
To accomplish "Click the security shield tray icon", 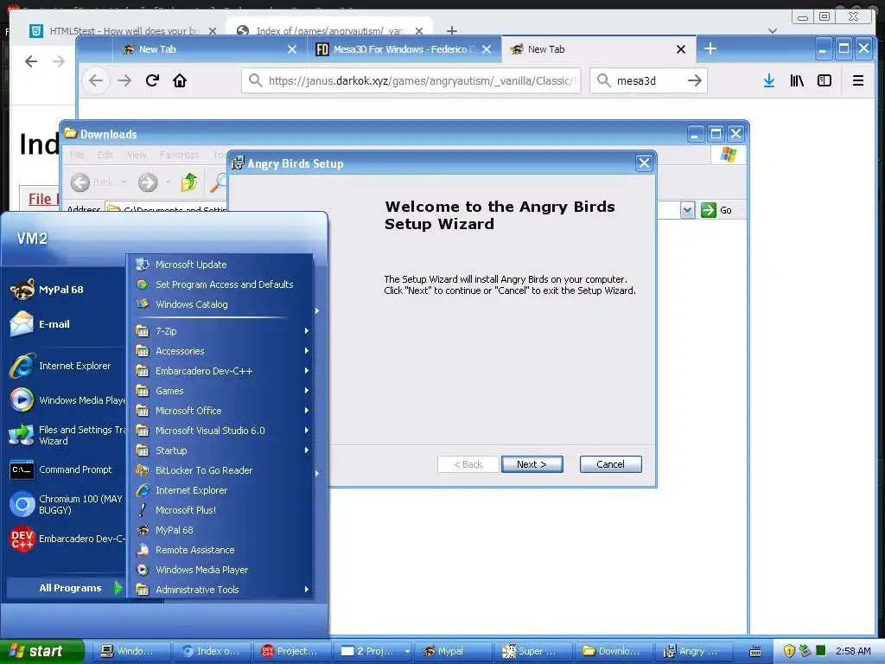I will tap(789, 651).
